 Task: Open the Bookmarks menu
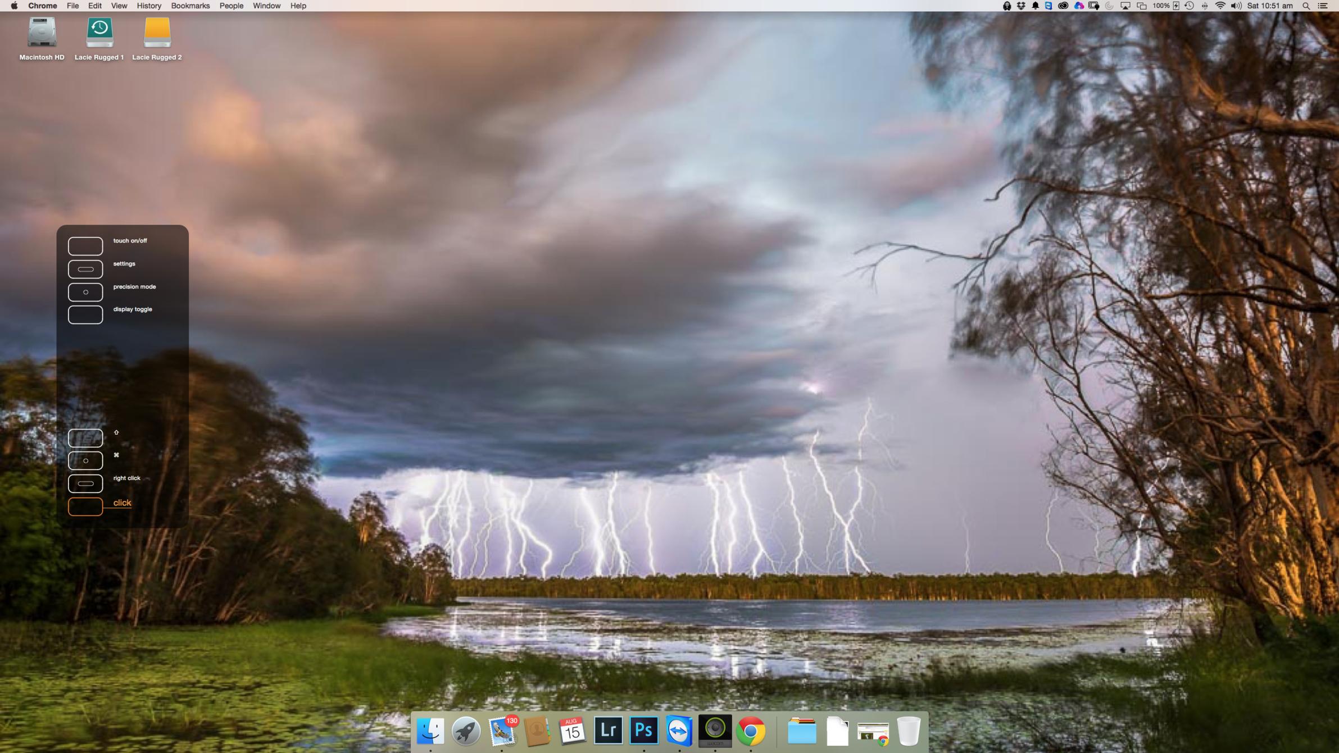(x=190, y=6)
